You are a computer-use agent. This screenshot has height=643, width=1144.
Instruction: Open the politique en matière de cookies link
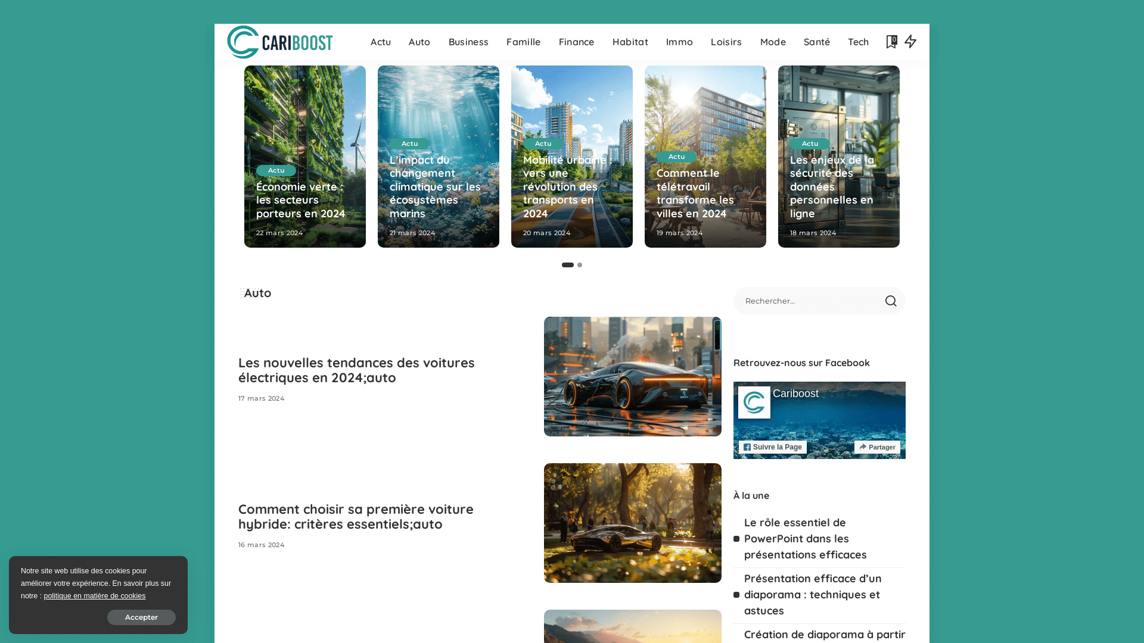pyautogui.click(x=95, y=596)
